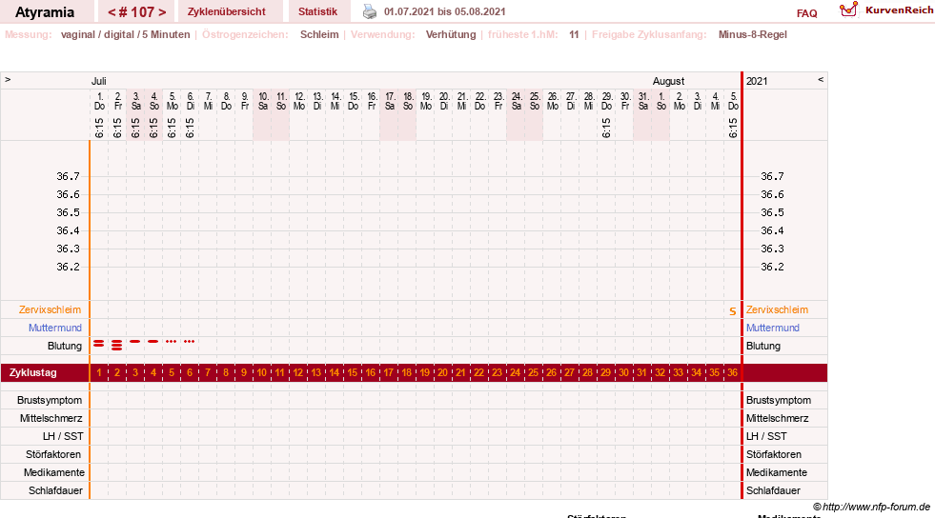This screenshot has height=518, width=935.
Task: Click the left Muttermund label
Action: 55,328
